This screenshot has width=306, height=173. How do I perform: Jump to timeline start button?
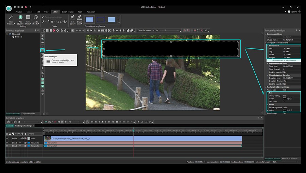click(x=92, y=122)
